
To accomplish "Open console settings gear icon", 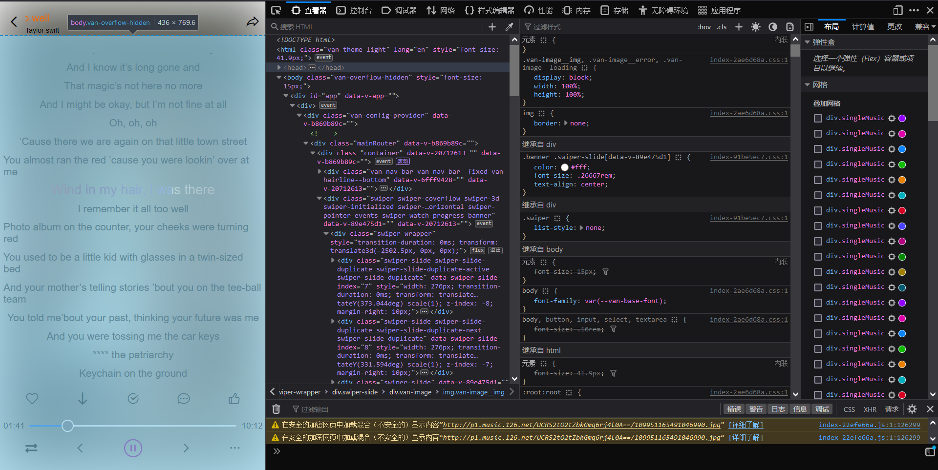I will [x=912, y=409].
